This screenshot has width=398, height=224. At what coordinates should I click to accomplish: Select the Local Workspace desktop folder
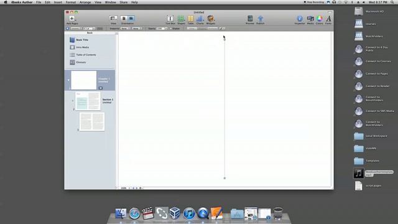pos(371,136)
